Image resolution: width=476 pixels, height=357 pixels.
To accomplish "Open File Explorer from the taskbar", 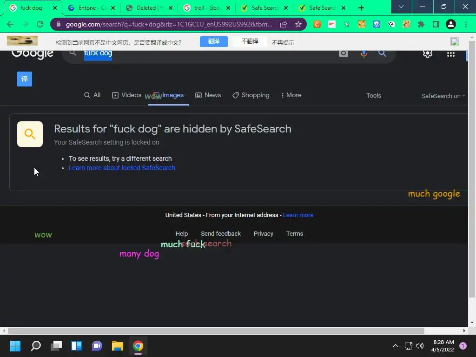I will [x=118, y=346].
